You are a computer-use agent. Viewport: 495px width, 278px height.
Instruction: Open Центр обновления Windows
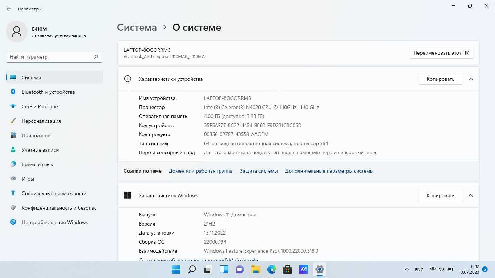pyautogui.click(x=54, y=222)
